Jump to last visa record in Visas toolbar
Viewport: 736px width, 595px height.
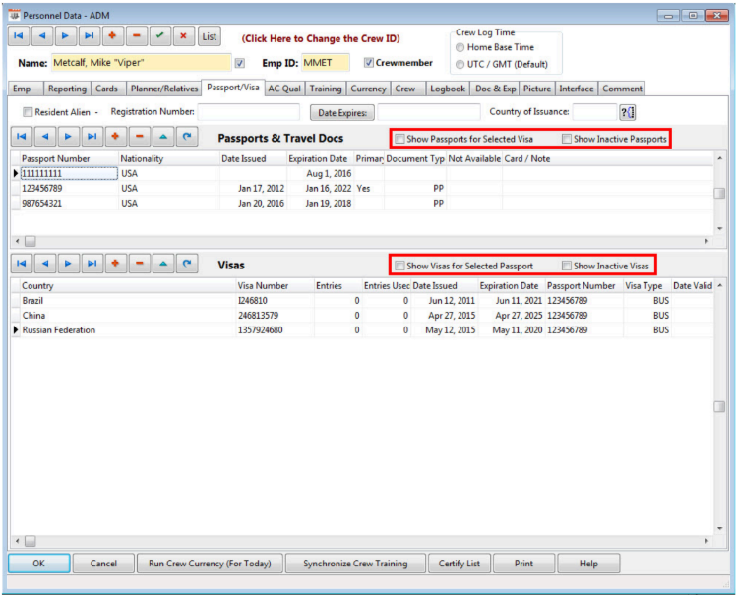tap(91, 264)
